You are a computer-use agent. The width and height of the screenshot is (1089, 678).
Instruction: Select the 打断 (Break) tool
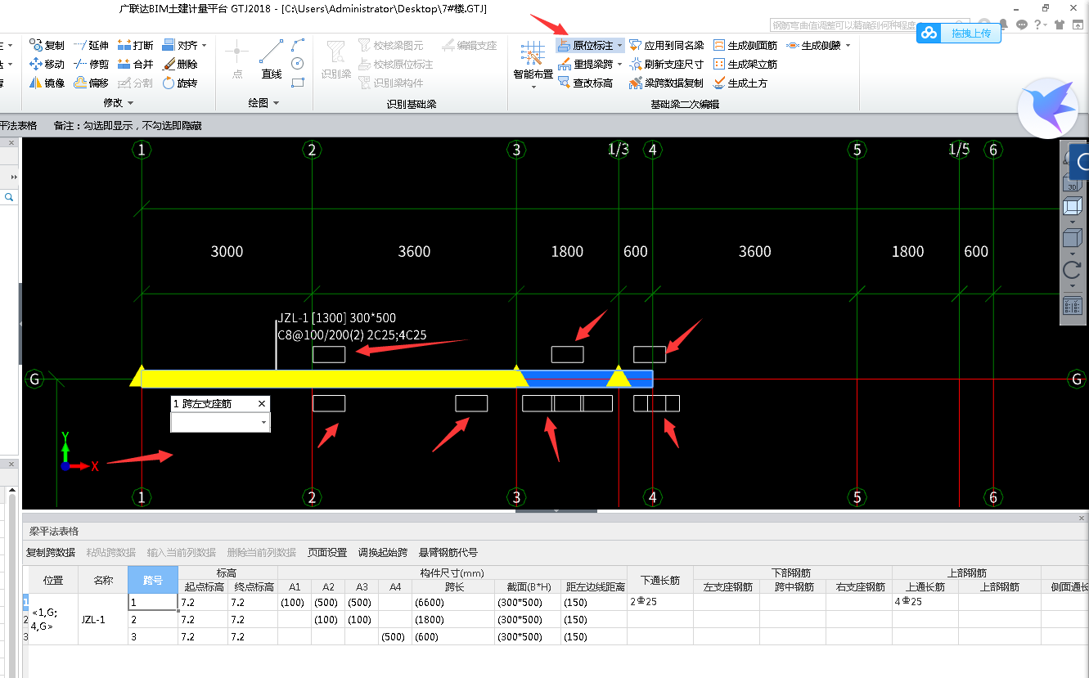[x=135, y=45]
